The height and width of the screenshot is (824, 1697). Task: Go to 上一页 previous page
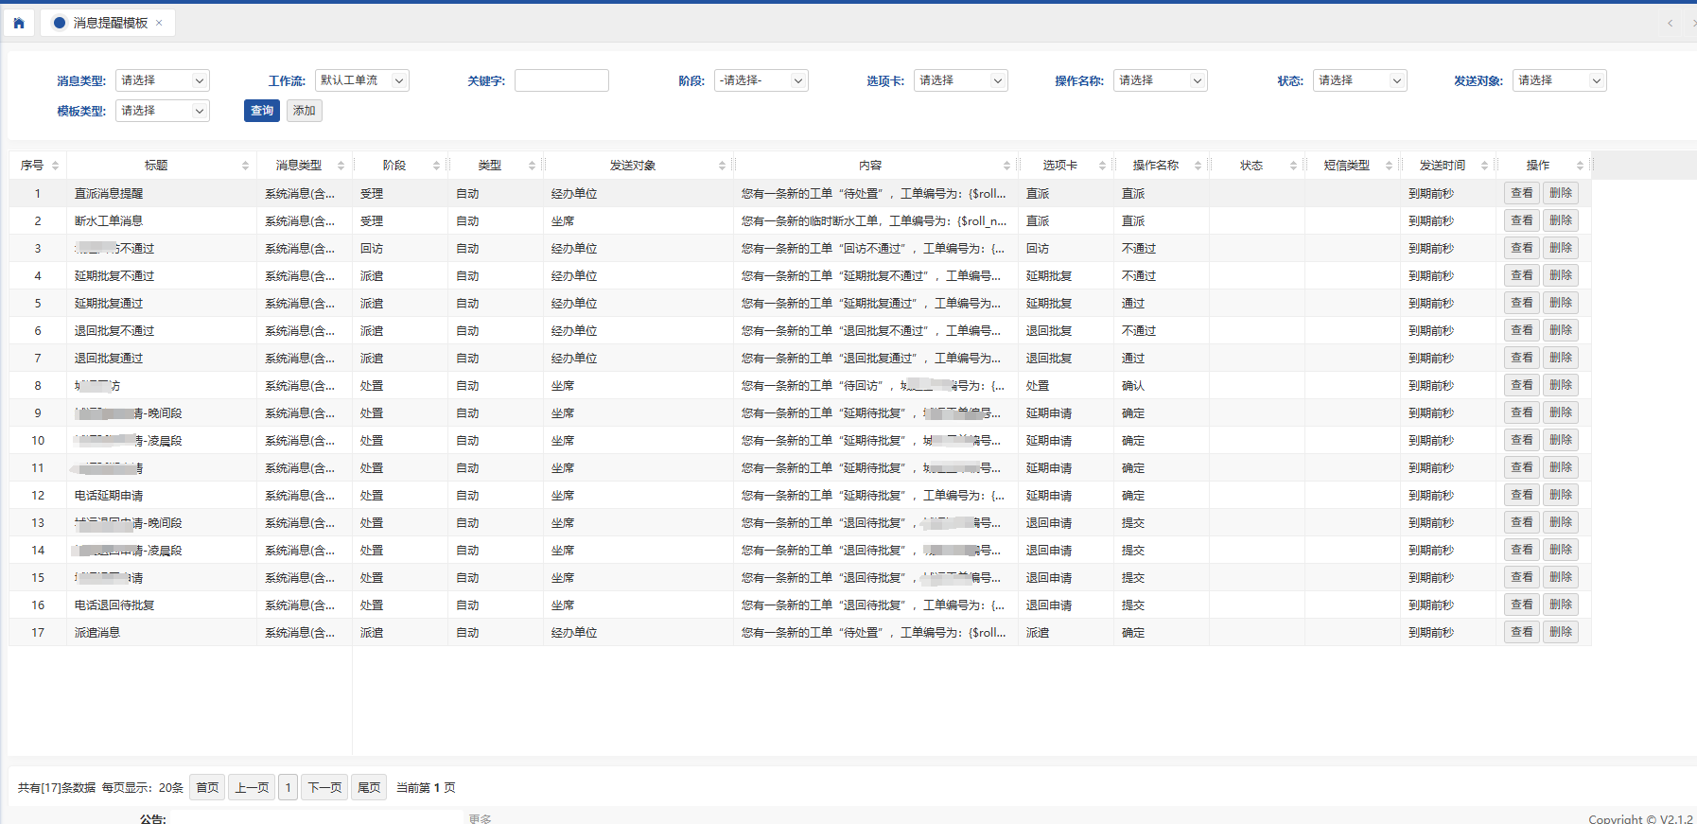pyautogui.click(x=252, y=787)
